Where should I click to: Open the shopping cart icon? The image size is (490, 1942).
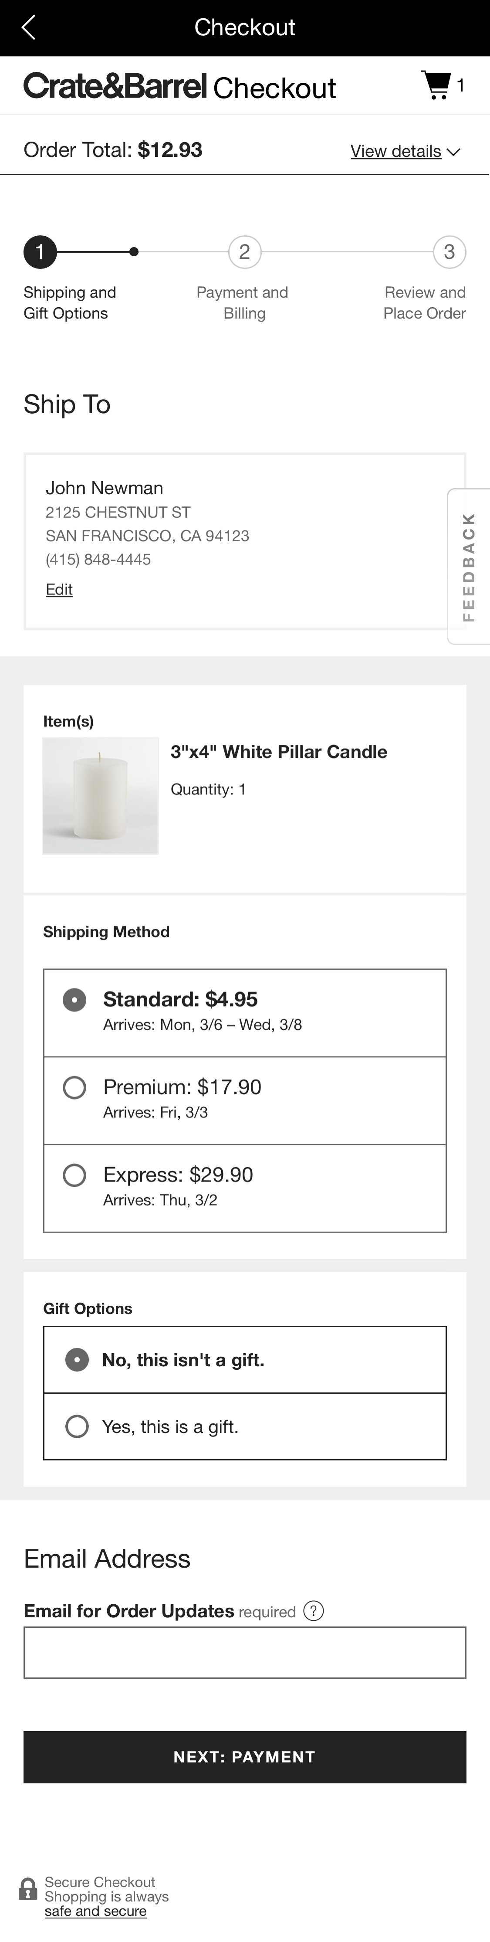pos(437,85)
